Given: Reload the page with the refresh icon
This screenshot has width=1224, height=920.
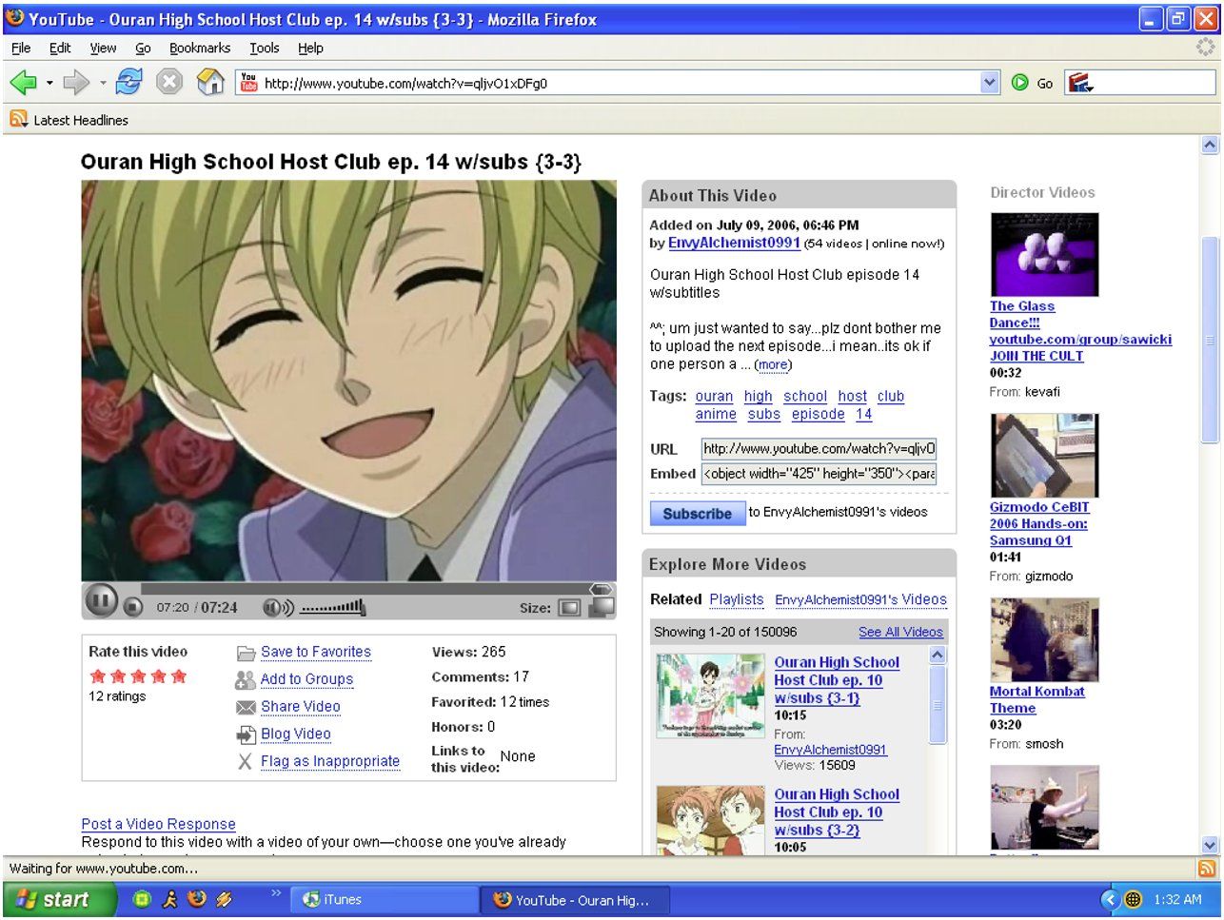Looking at the screenshot, I should pos(128,83).
